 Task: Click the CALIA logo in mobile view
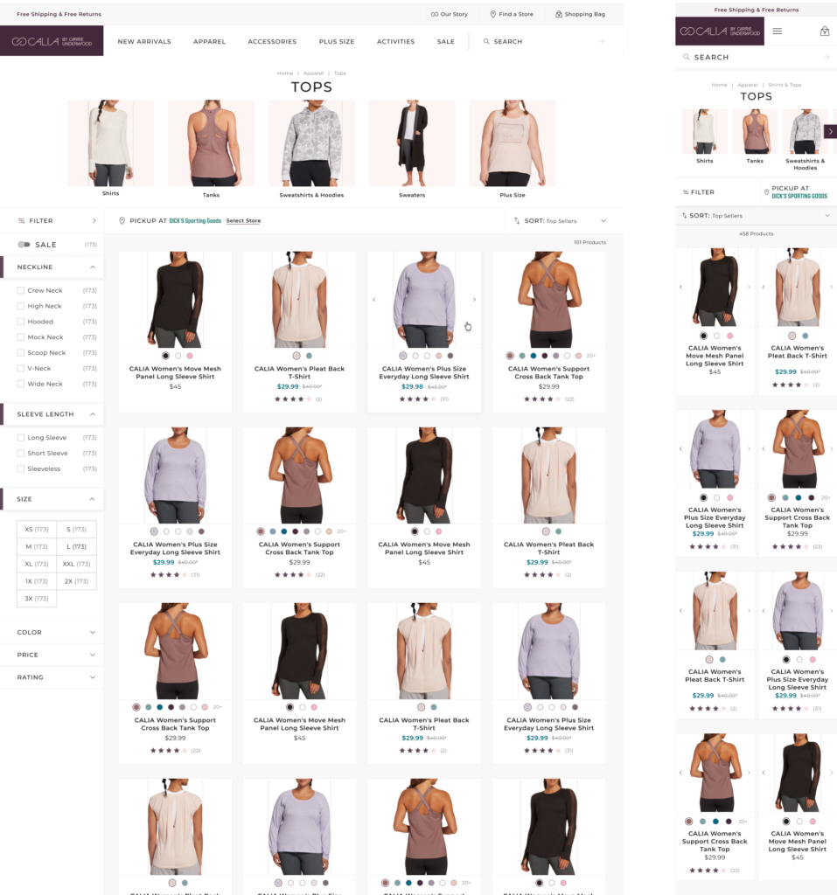[x=719, y=31]
